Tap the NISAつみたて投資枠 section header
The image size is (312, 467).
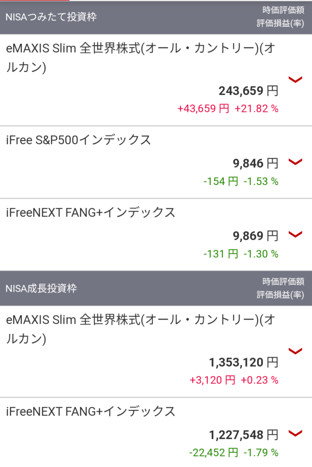pyautogui.click(x=51, y=17)
